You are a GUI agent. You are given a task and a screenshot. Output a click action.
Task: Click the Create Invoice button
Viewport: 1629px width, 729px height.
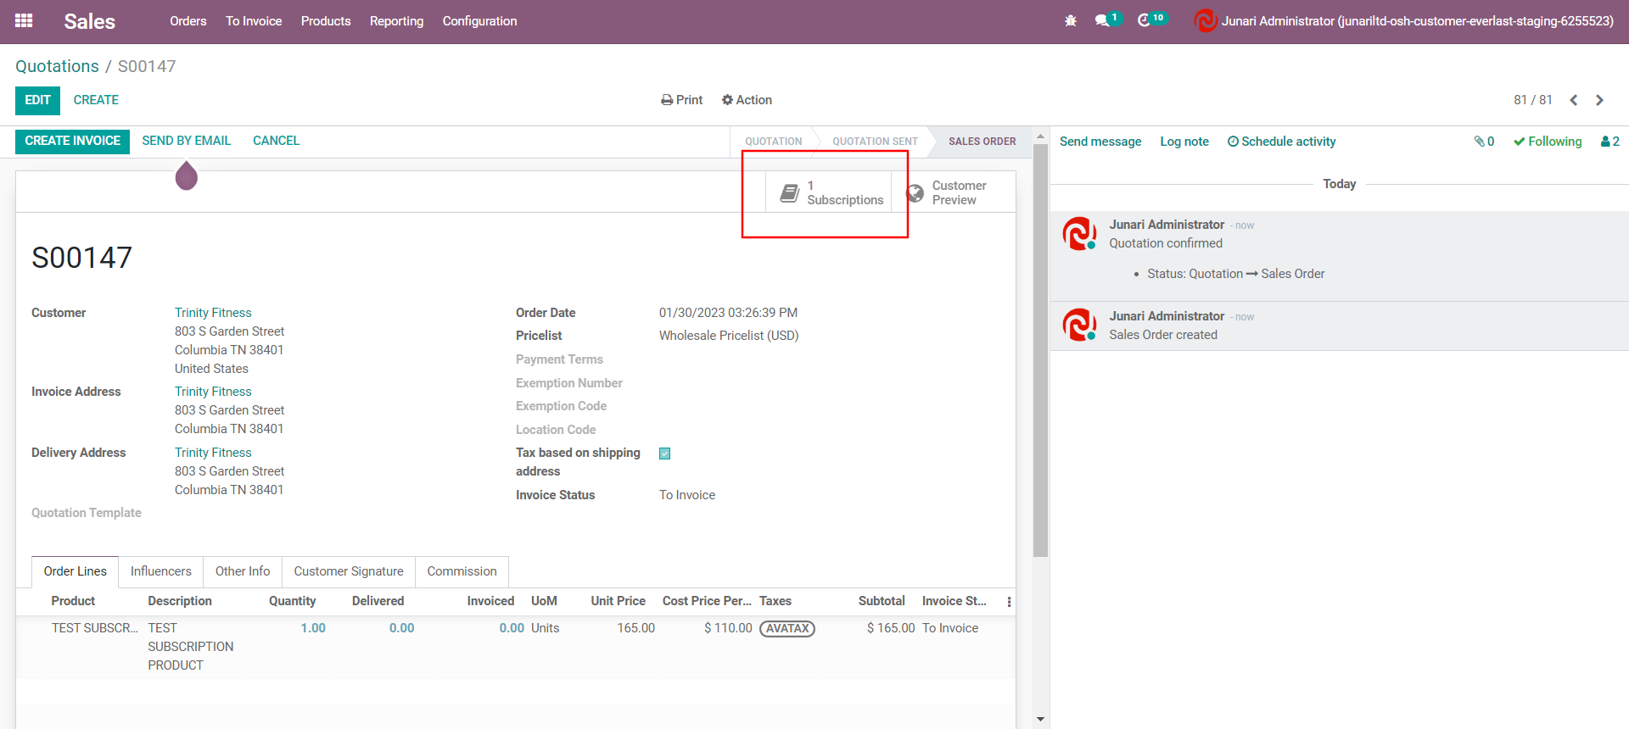72,141
